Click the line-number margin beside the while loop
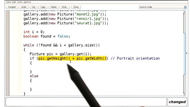 tap(7, 45)
